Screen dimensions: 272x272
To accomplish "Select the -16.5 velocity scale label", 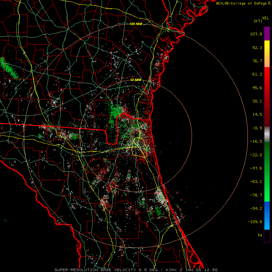I will click(x=256, y=141).
